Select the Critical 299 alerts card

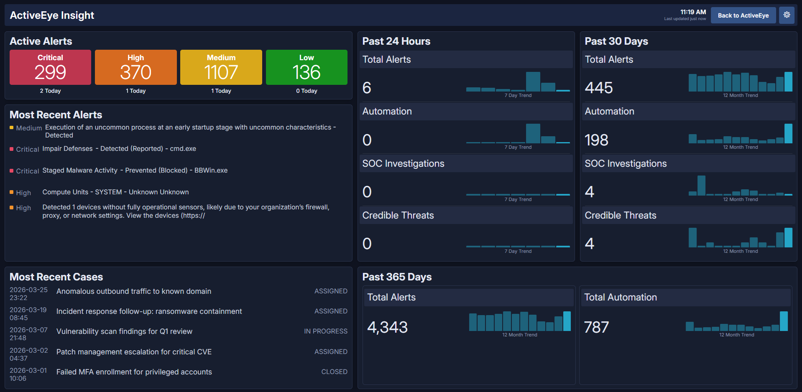[50, 67]
